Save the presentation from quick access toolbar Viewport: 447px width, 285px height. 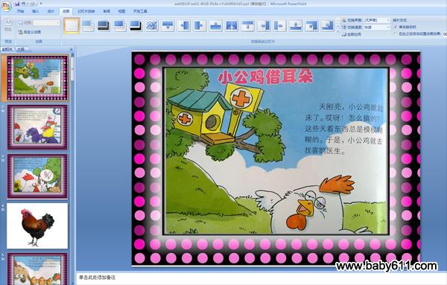pos(17,4)
